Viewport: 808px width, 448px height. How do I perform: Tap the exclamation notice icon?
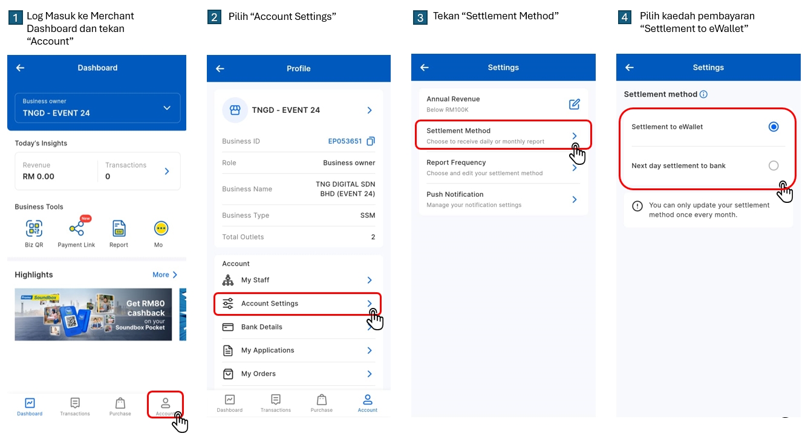click(637, 206)
